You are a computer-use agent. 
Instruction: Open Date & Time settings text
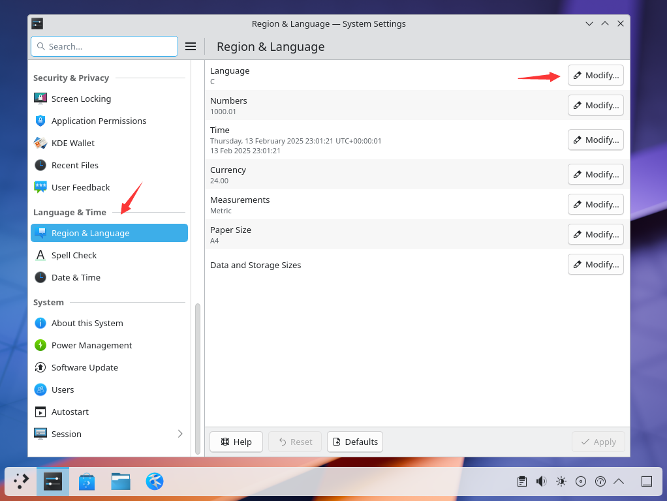pos(76,277)
